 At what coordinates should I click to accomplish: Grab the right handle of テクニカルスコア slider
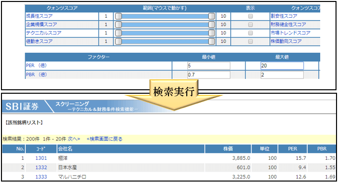[x=211, y=33]
